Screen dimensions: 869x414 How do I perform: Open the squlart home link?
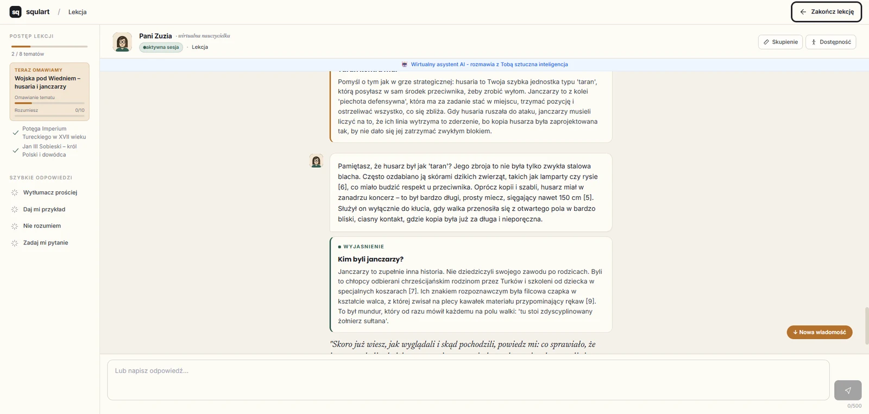tap(30, 12)
